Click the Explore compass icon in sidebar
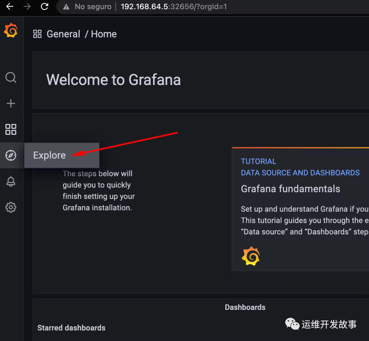This screenshot has width=369, height=341. (11, 155)
